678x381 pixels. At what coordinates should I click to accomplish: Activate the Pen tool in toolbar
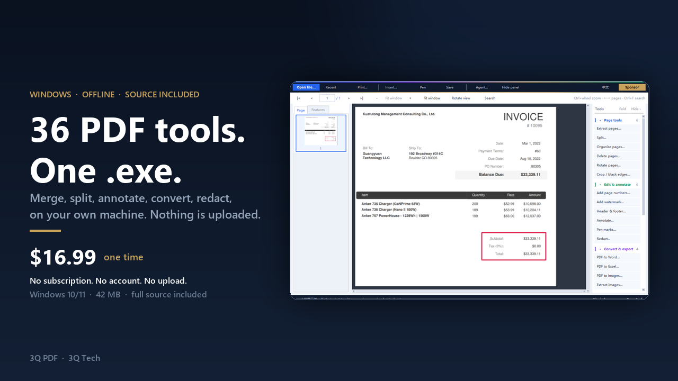[x=423, y=87]
